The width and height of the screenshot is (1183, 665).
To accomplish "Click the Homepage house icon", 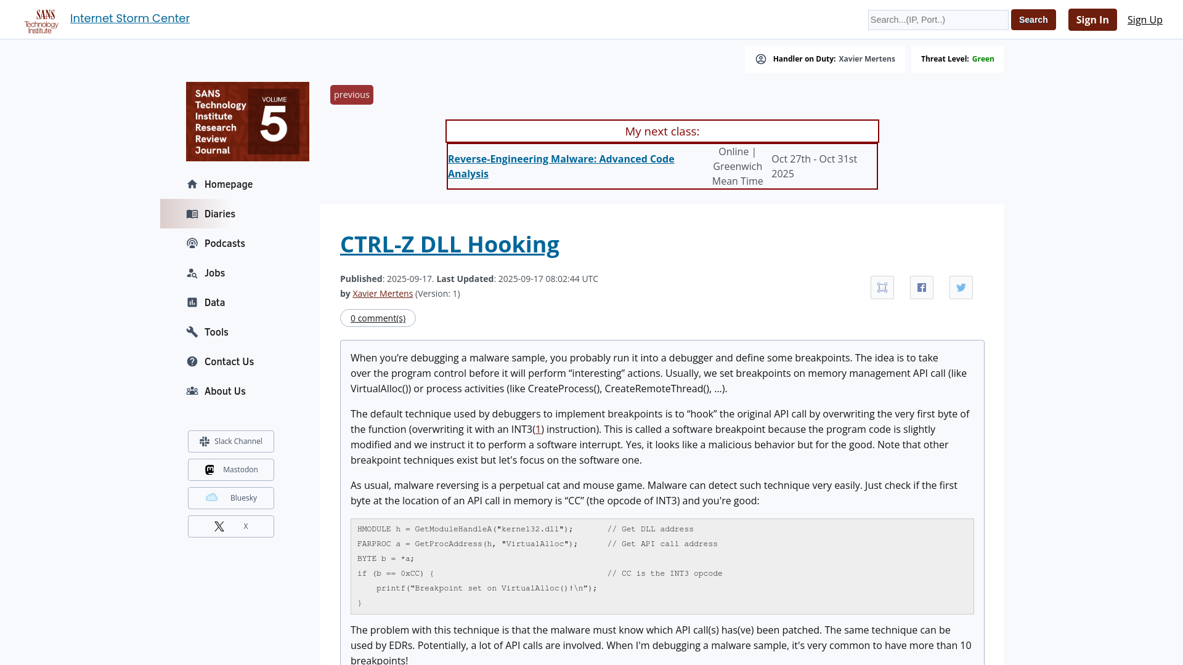I will [192, 184].
